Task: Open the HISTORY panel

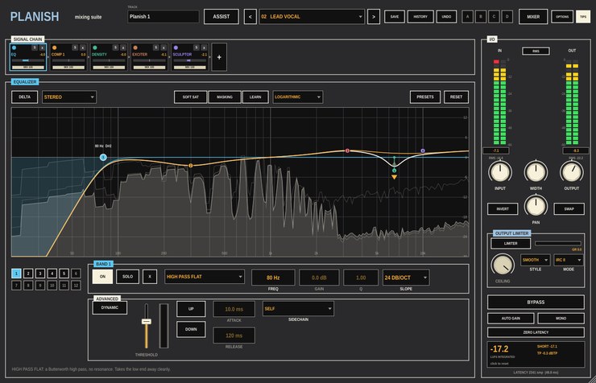Action: click(x=420, y=17)
